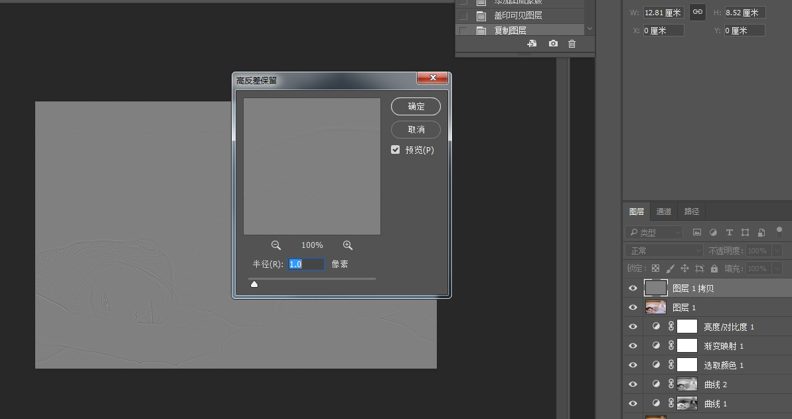The width and height of the screenshot is (792, 419).
Task: Create new document from current history state
Action: pos(532,44)
